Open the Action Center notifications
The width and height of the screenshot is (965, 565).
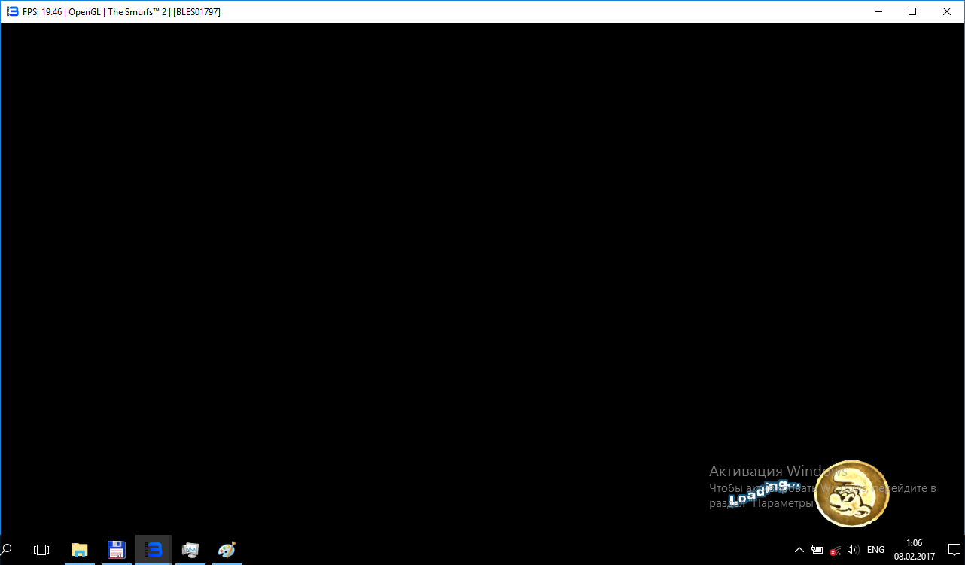954,550
